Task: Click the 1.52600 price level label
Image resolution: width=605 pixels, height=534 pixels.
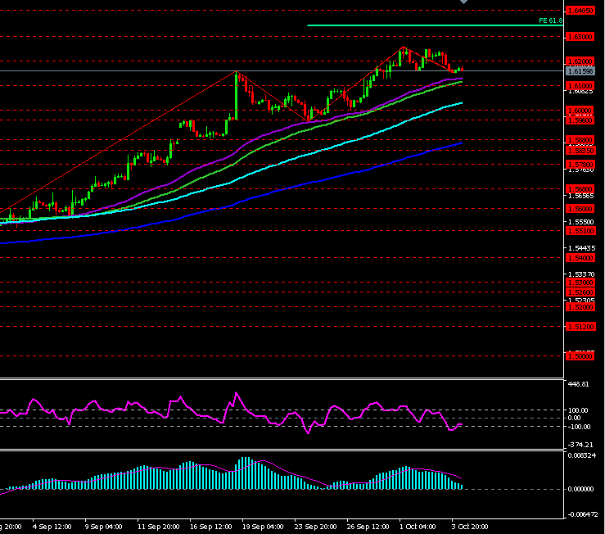Action: [x=580, y=292]
